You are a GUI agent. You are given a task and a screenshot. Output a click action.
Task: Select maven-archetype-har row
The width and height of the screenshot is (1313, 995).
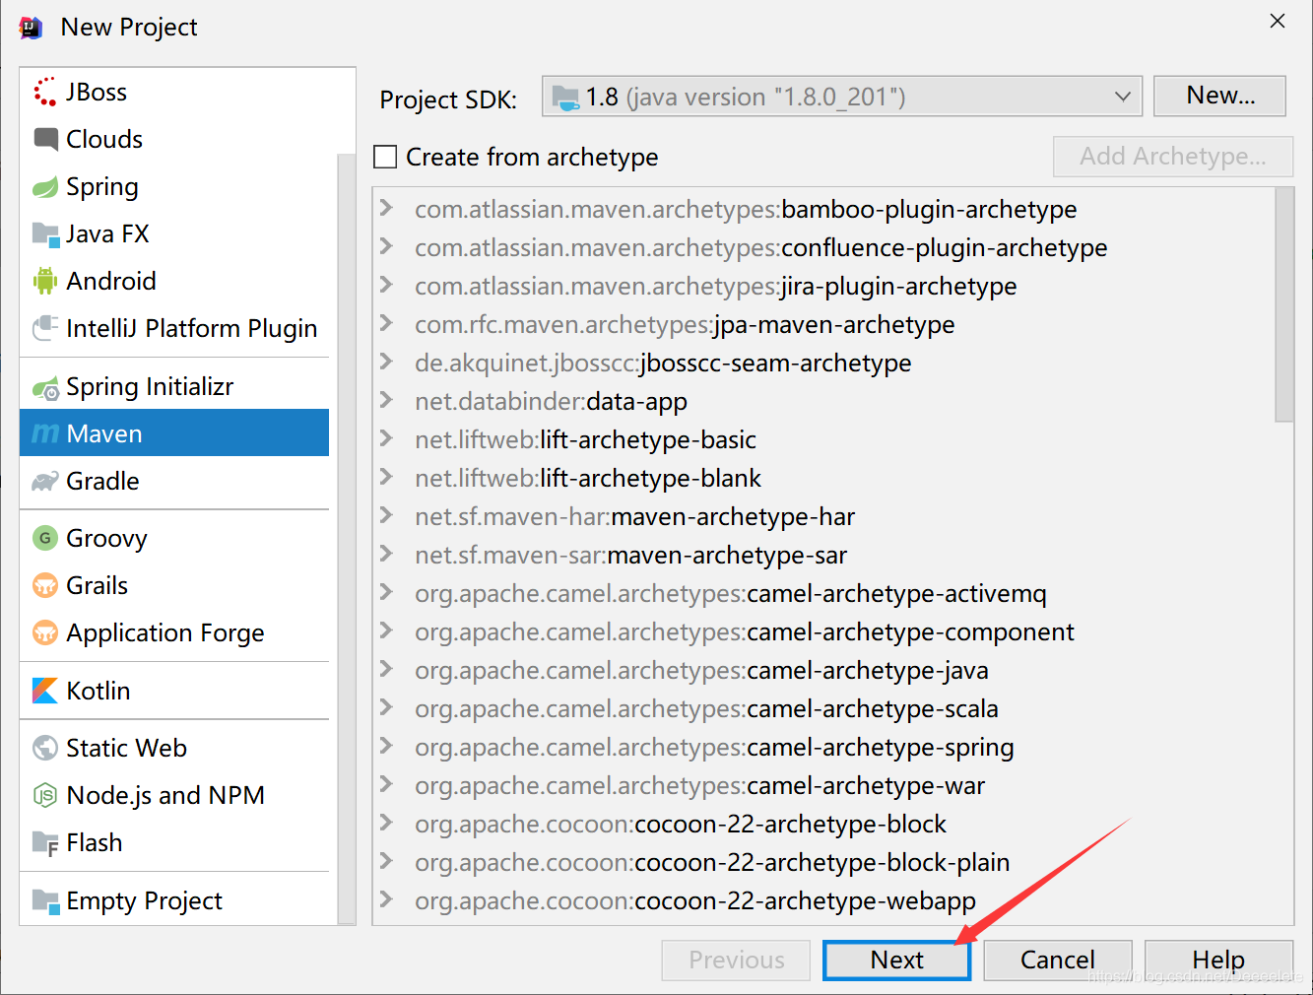click(x=823, y=516)
